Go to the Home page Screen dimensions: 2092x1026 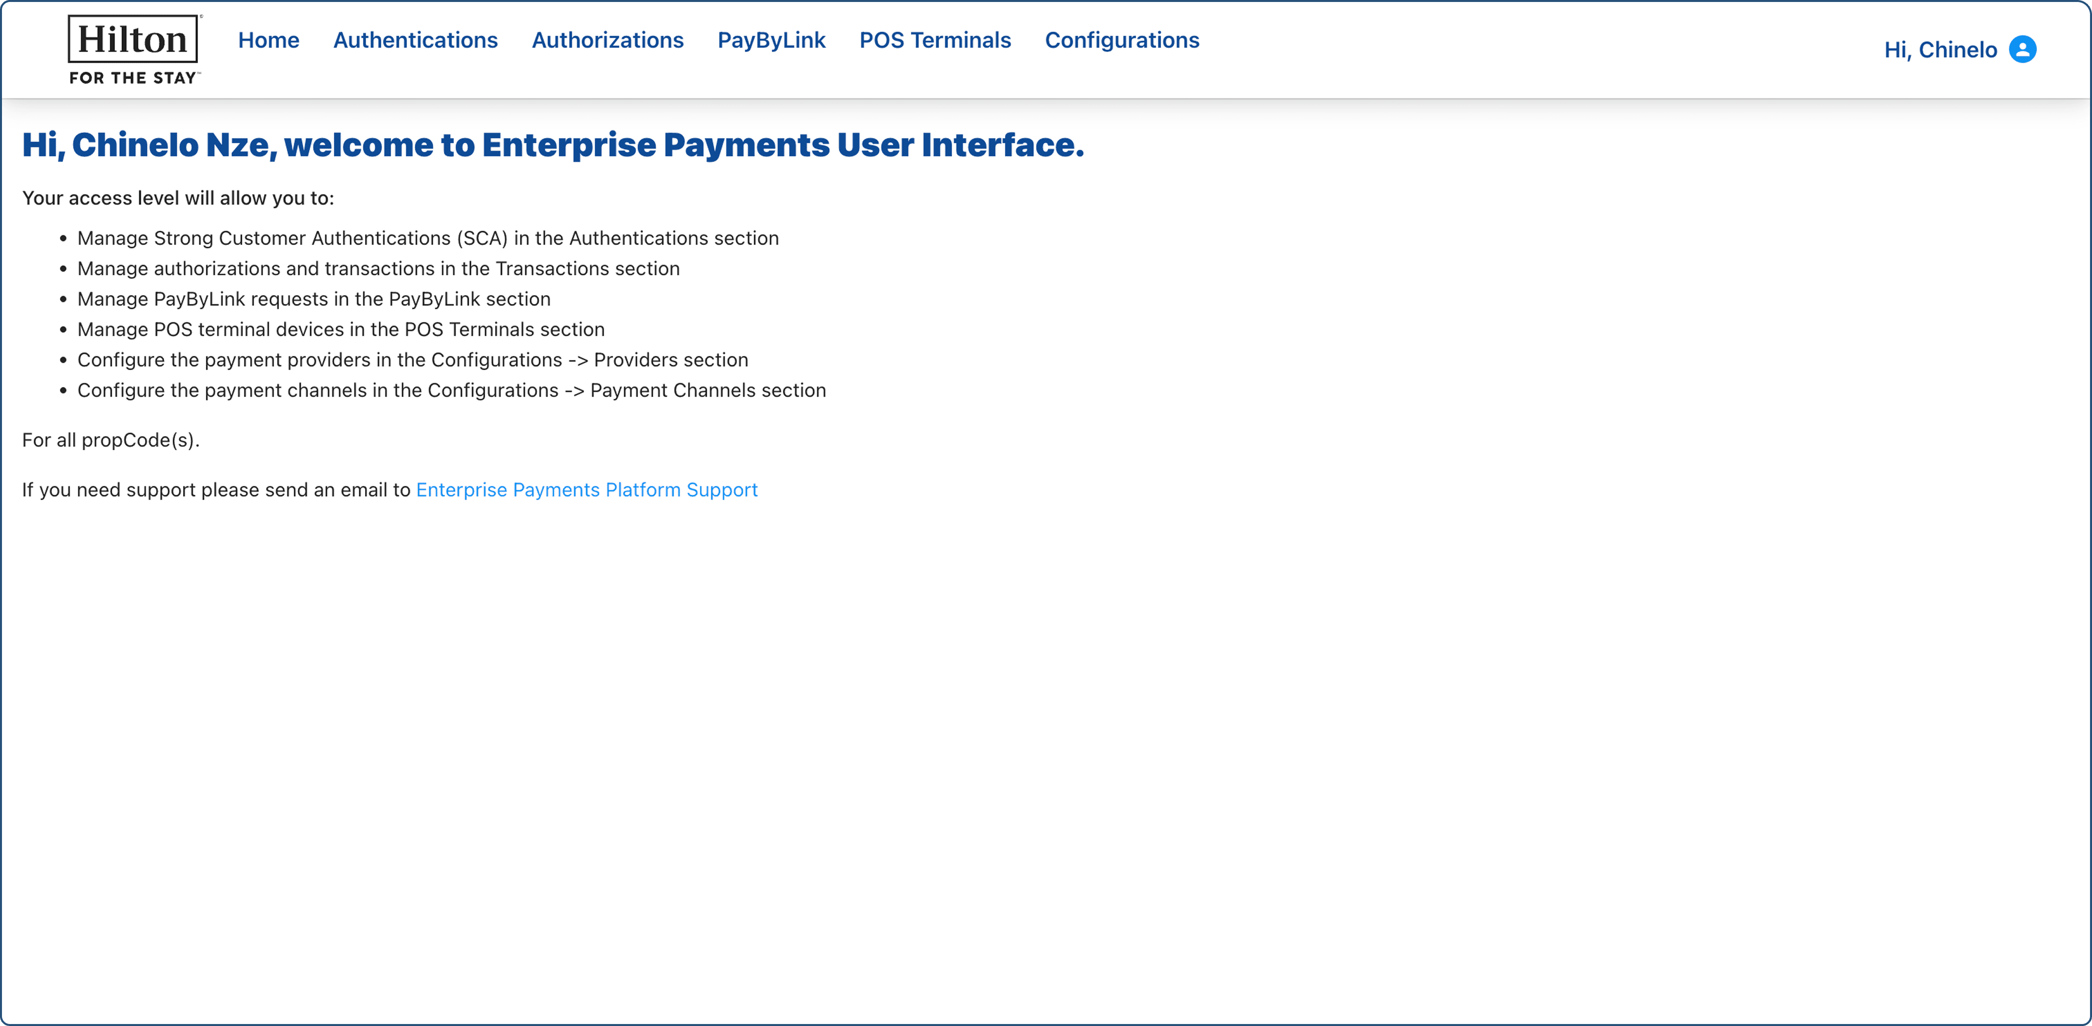coord(268,40)
